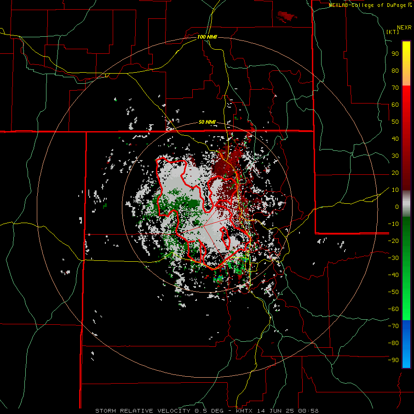This screenshot has height=414, width=414.
Task: Select the 50 NMI range ring label
Action: [x=207, y=122]
